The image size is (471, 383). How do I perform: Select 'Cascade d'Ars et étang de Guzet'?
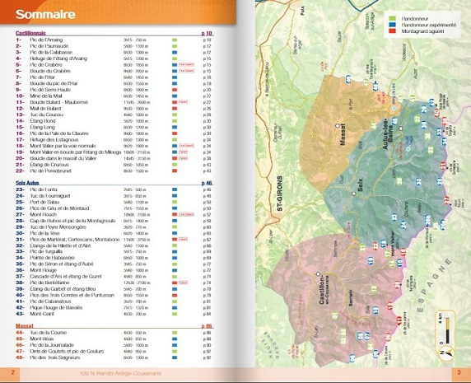click(x=66, y=277)
